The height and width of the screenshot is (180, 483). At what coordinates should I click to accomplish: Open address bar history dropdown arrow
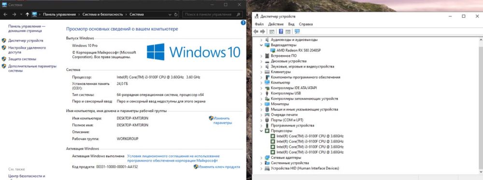tap(170, 14)
